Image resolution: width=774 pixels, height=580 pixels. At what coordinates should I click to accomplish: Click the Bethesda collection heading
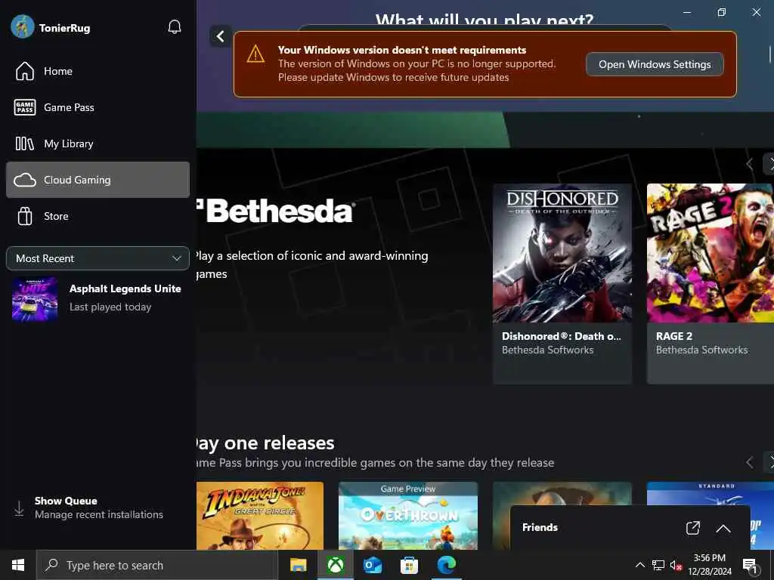(275, 211)
